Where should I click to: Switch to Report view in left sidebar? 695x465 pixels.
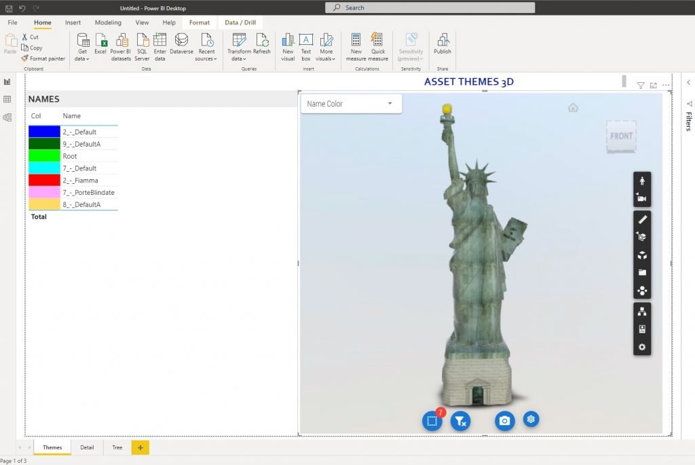tap(7, 81)
